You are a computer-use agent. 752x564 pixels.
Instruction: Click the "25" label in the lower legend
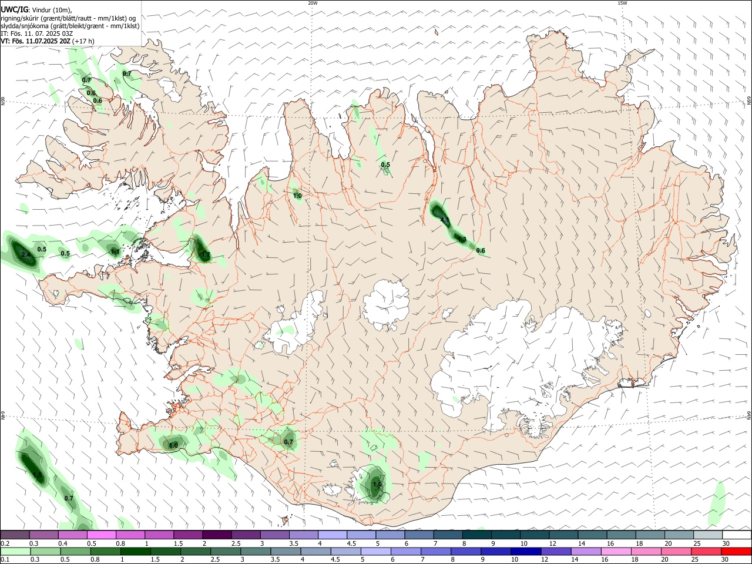tap(694, 560)
